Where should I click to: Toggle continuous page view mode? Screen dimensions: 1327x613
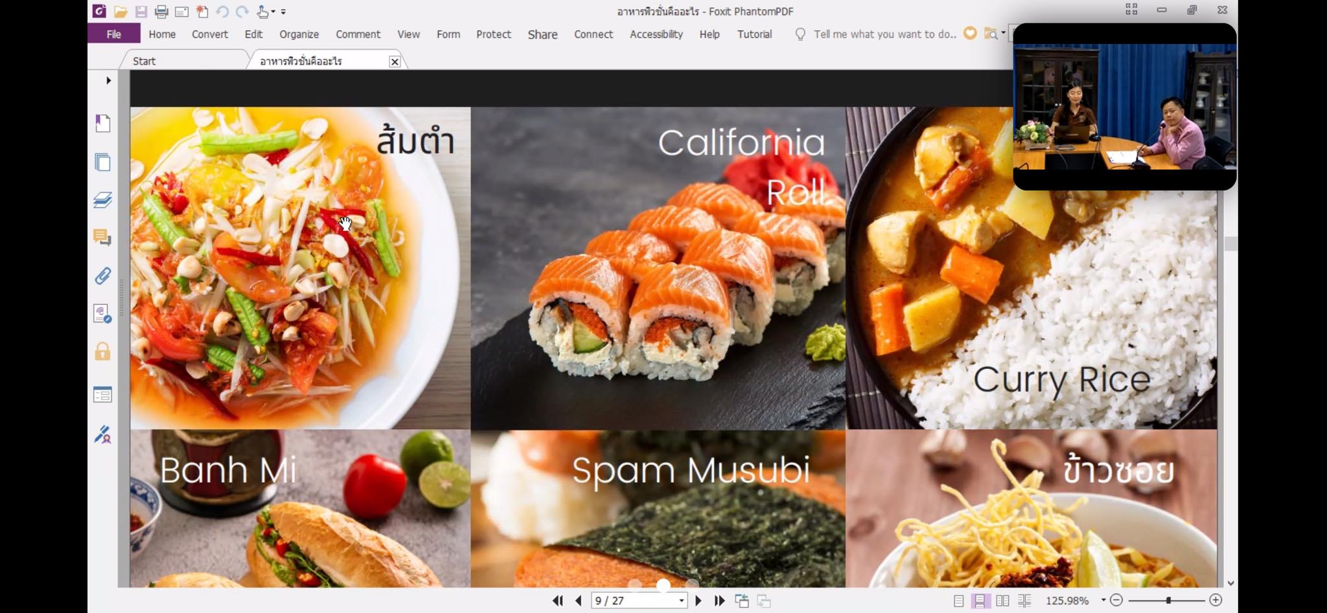coord(980,601)
